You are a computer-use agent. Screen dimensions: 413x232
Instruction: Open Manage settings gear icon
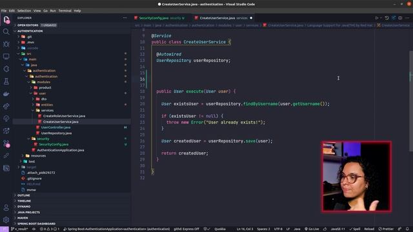pos(6,220)
